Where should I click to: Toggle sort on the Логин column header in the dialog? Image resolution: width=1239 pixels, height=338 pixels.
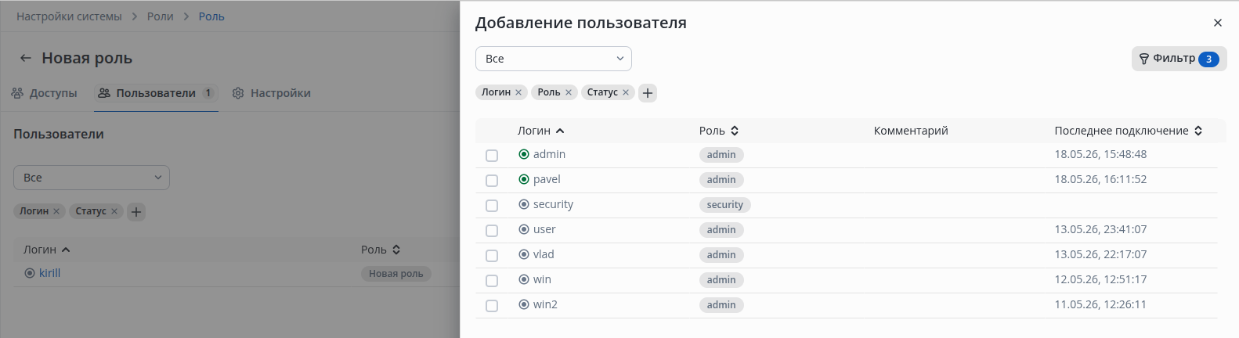click(x=541, y=131)
